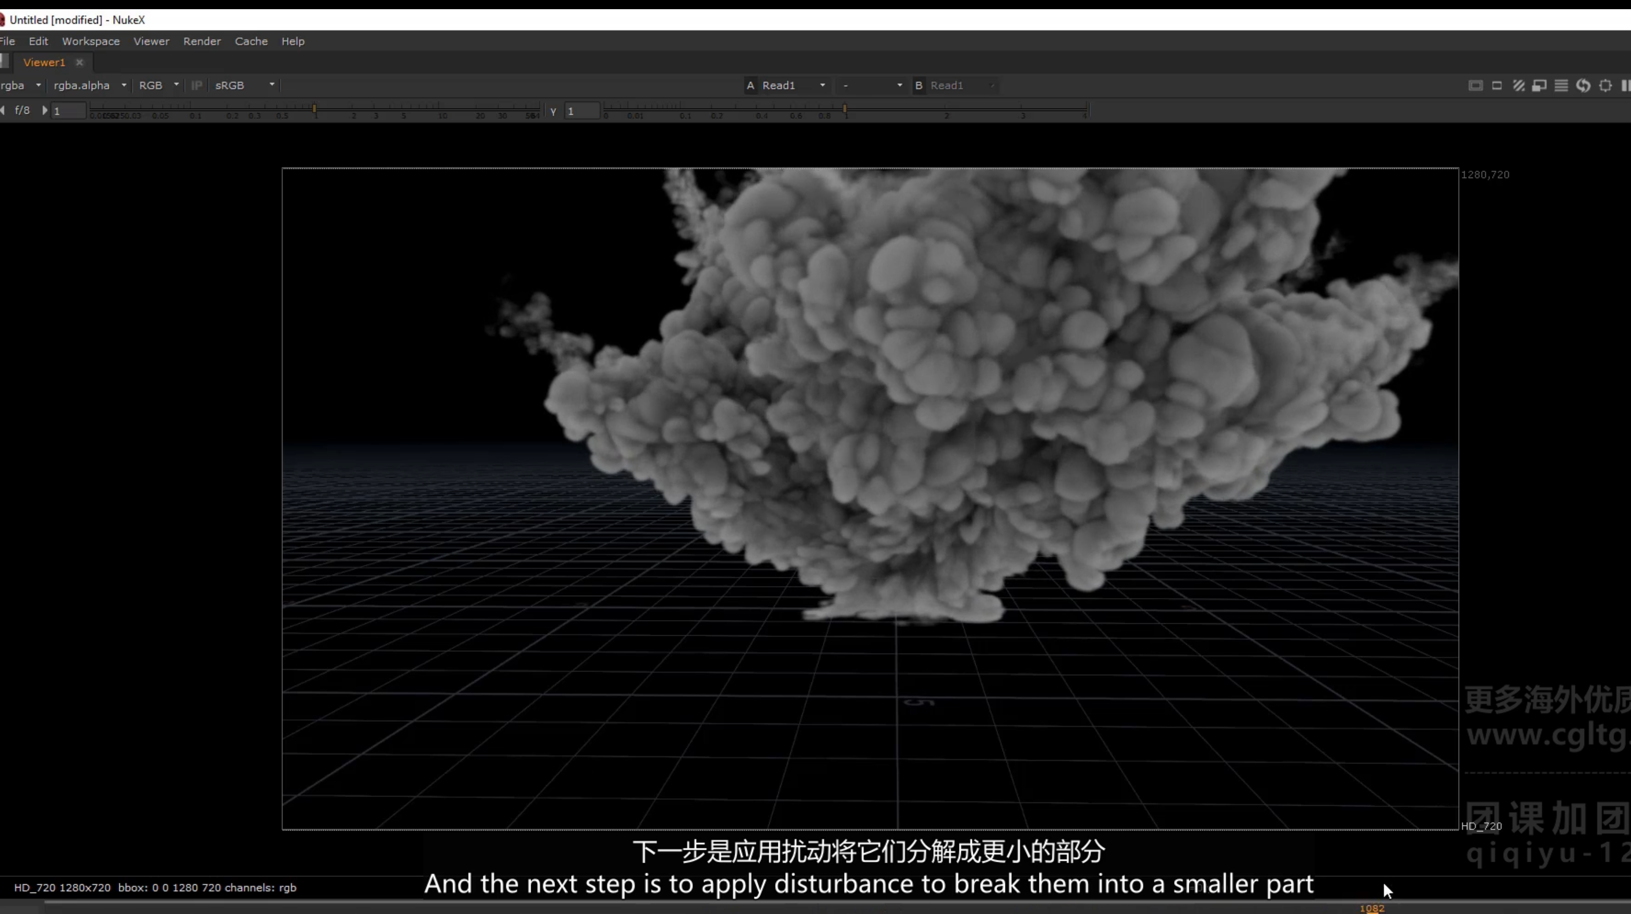Viewport: 1631px width, 914px height.
Task: Click the gamma value input field
Action: 582,111
